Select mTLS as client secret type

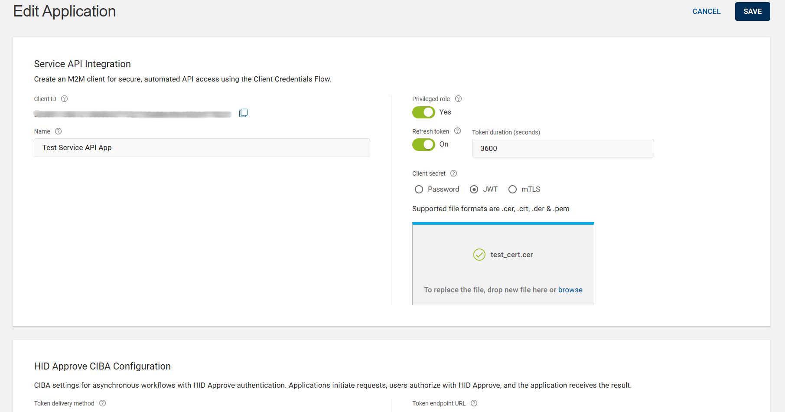point(512,190)
